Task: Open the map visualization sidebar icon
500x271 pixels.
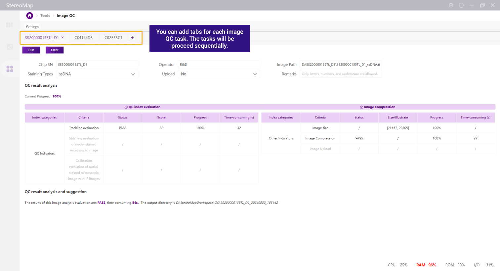Action: point(10,25)
